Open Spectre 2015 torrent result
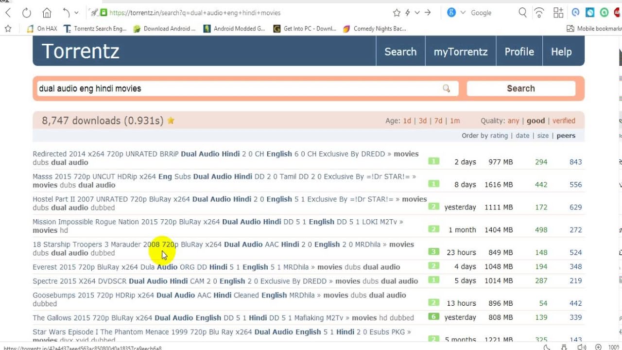Image resolution: width=622 pixels, height=350 pixels. 179,281
